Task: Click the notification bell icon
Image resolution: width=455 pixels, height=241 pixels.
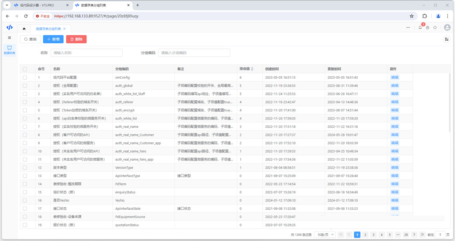Action: [x=420, y=28]
